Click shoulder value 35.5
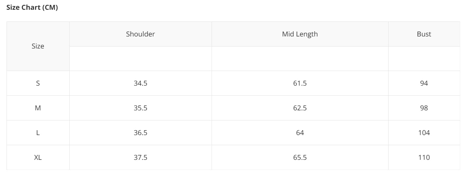This screenshot has width=470, height=180. click(140, 108)
